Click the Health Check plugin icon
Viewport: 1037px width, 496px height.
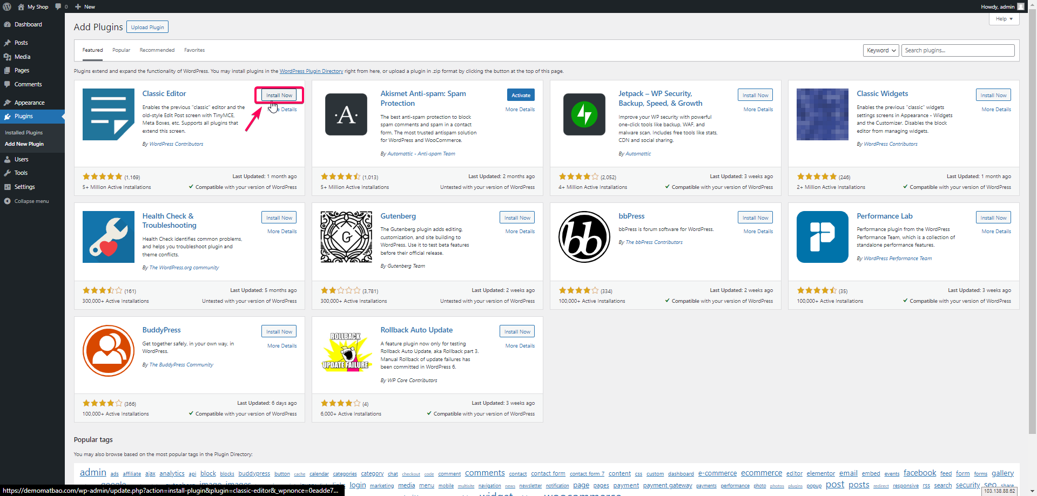(109, 237)
